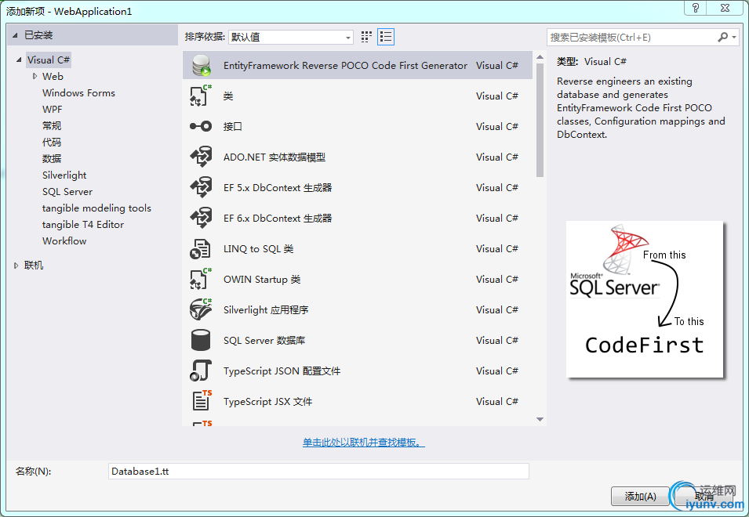
Task: Click the template list scrollbar down arrow
Action: tap(540, 419)
